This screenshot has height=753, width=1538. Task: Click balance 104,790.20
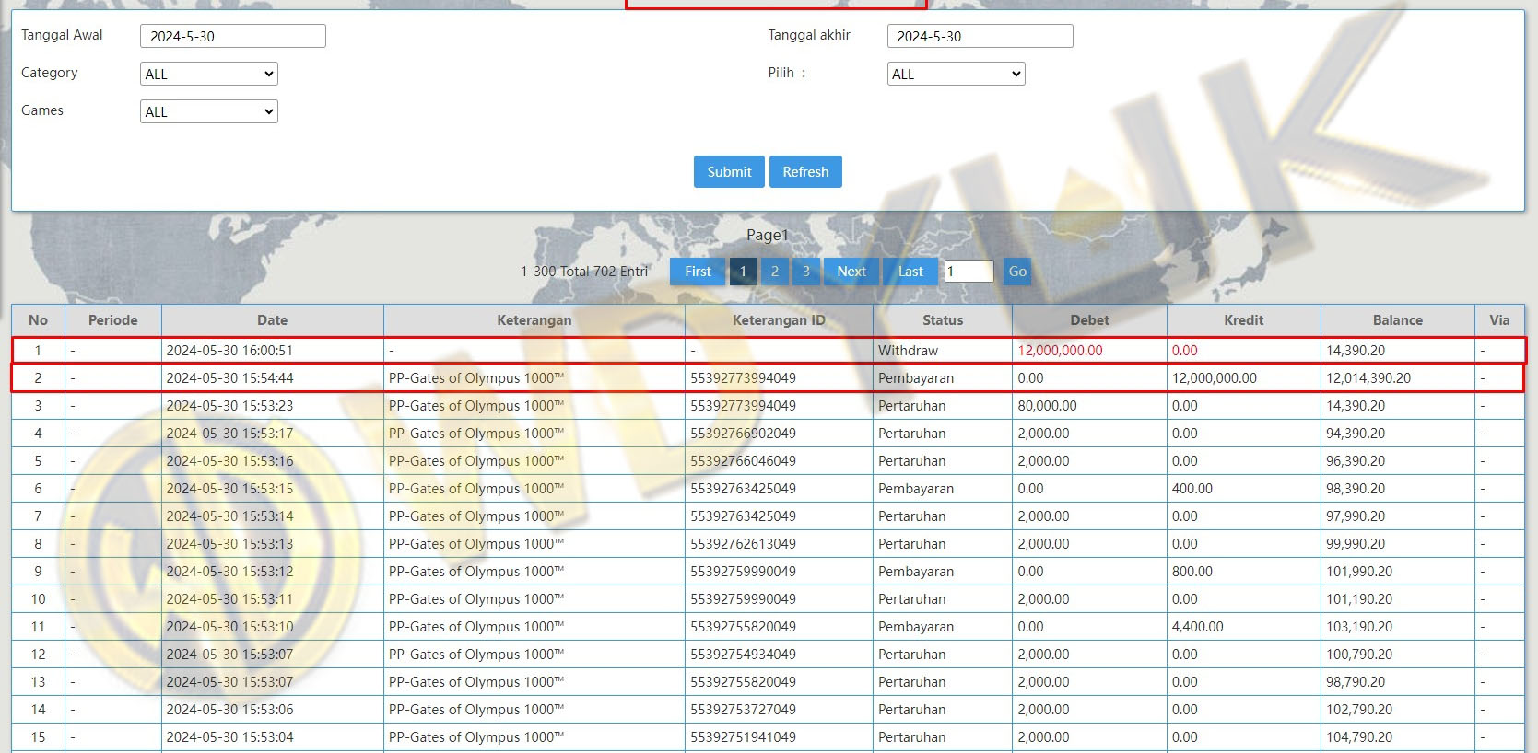point(1359,737)
